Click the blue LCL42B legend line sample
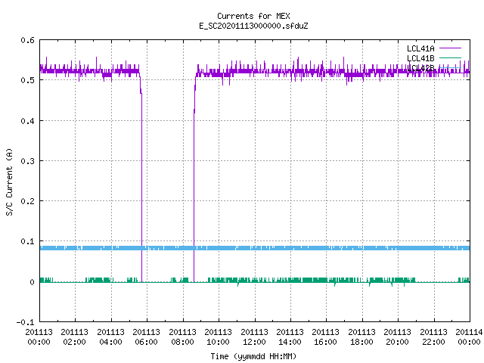The height and width of the screenshot is (363, 484). tap(450, 67)
